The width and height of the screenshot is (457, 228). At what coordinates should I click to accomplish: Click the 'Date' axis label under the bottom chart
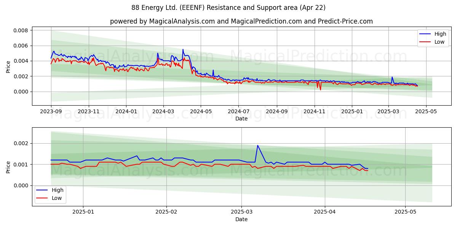(241, 219)
